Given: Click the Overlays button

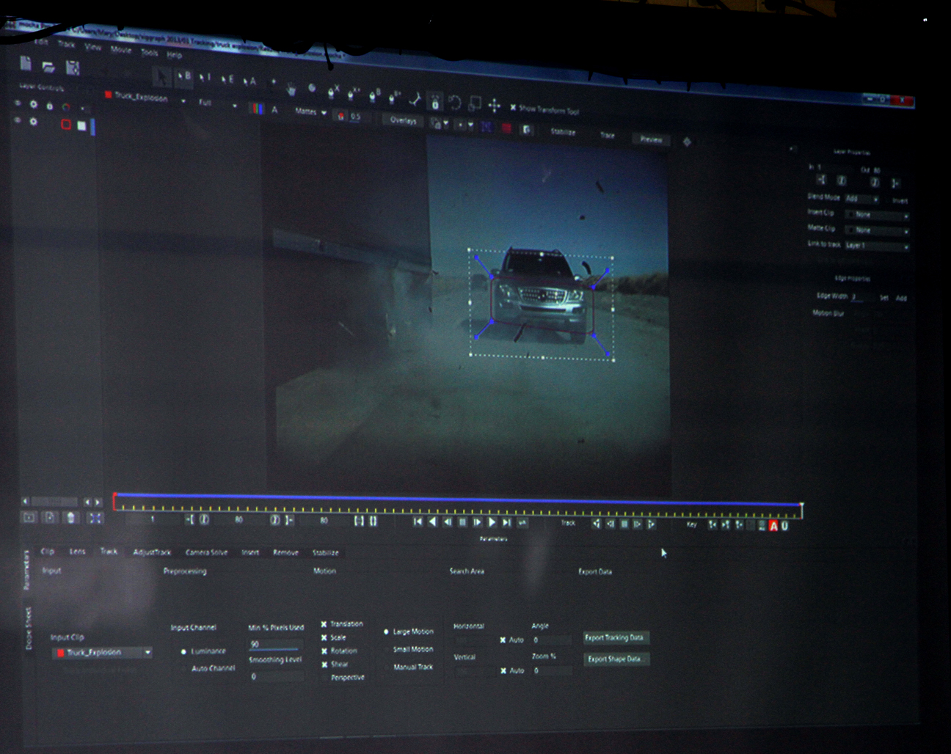Looking at the screenshot, I should 403,120.
